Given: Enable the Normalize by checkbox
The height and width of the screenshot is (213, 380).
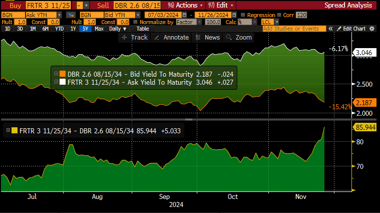Looking at the screenshot, I should (x=136, y=22).
